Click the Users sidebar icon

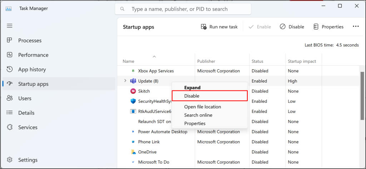click(x=10, y=98)
